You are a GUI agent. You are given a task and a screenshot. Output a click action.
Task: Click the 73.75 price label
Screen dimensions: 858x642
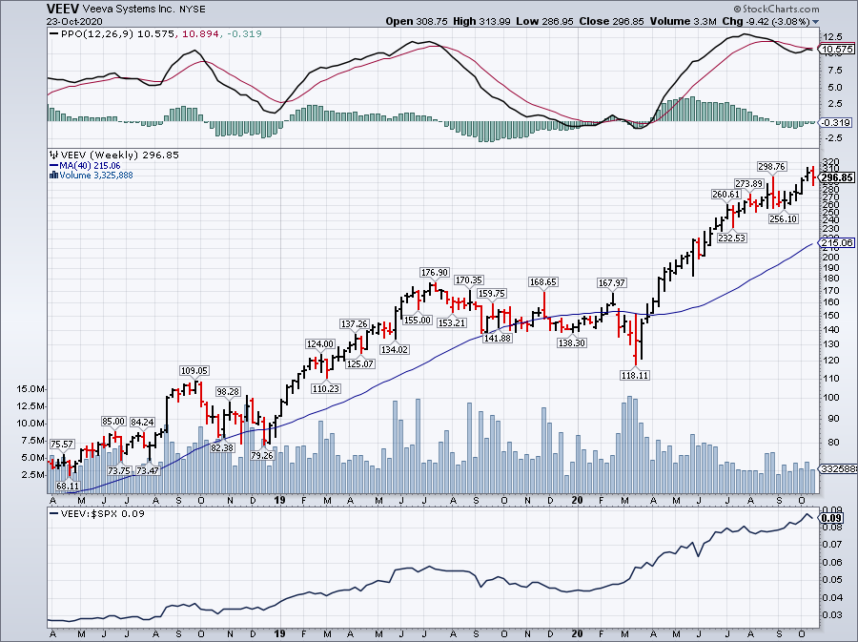click(x=119, y=470)
